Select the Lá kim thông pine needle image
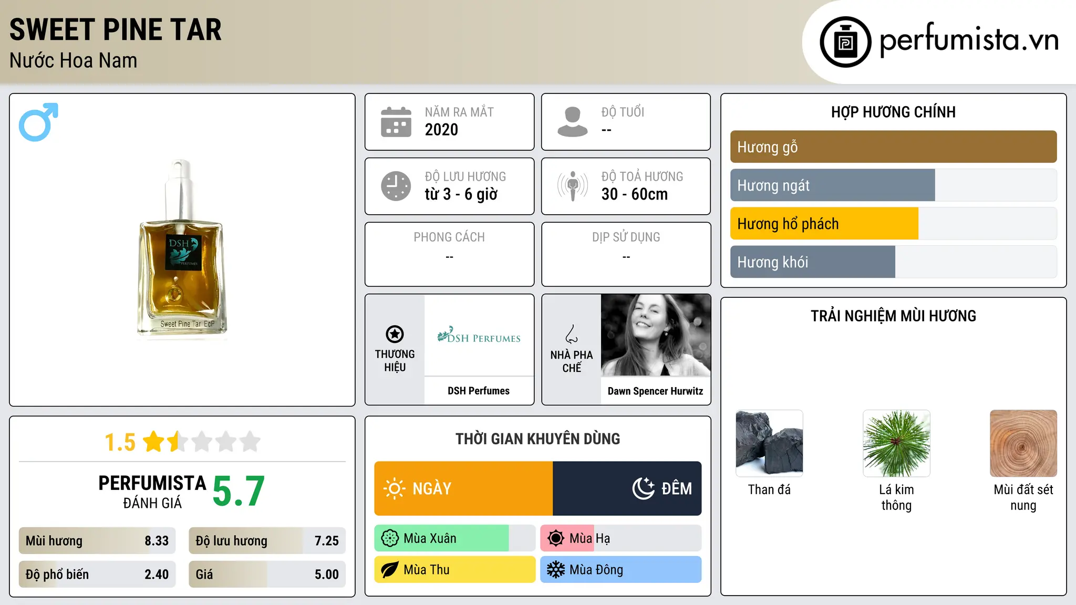 pos(896,443)
